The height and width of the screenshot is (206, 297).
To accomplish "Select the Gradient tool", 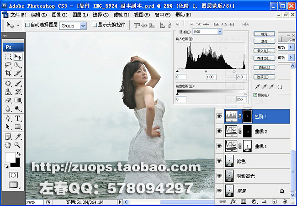I will (x=18, y=100).
